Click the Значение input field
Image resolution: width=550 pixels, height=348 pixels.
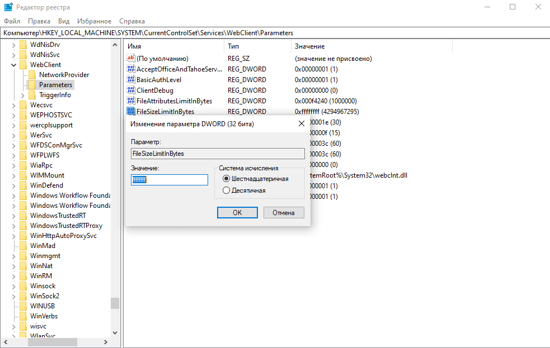click(x=169, y=180)
